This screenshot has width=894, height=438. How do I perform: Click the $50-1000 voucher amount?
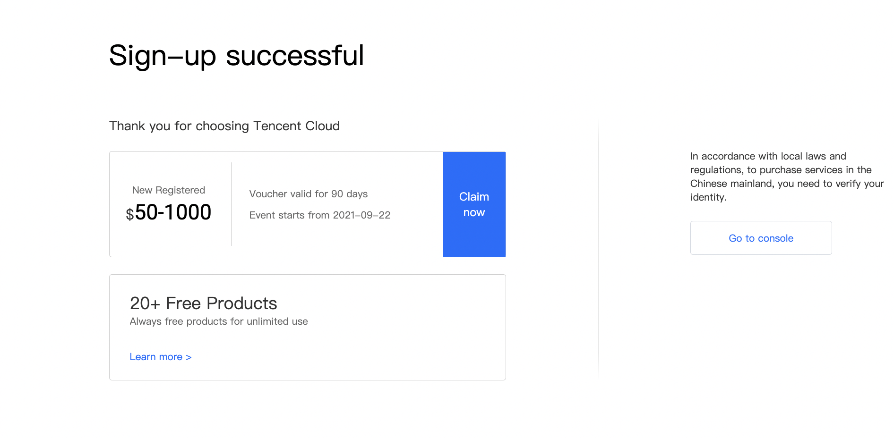[x=168, y=212]
